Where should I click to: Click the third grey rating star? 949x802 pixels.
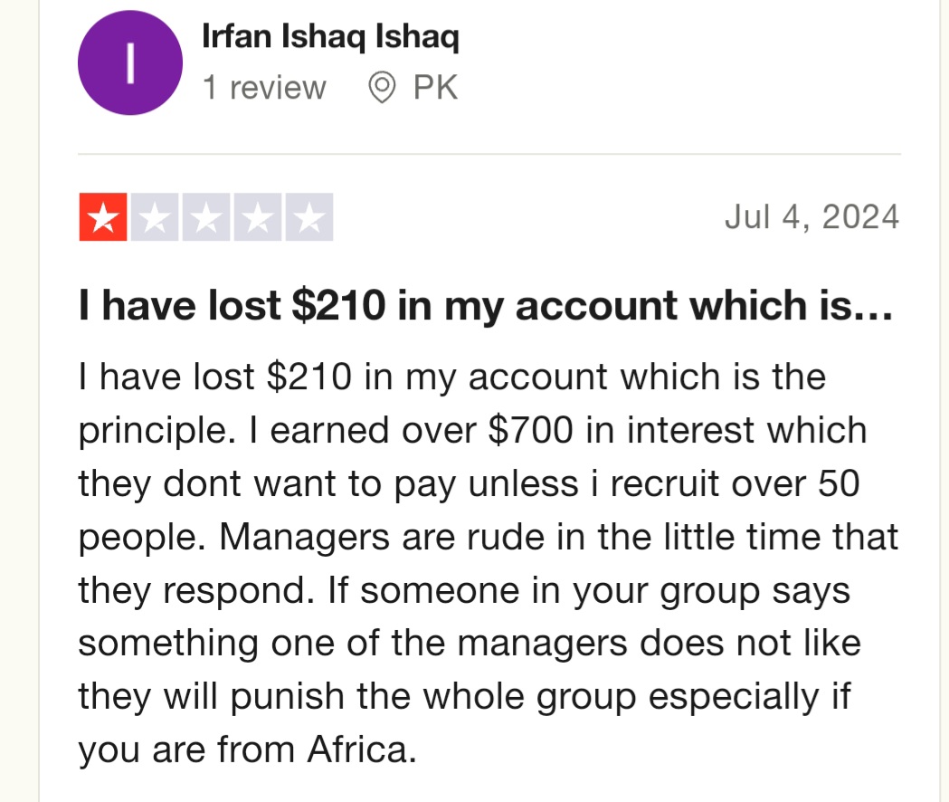206,218
